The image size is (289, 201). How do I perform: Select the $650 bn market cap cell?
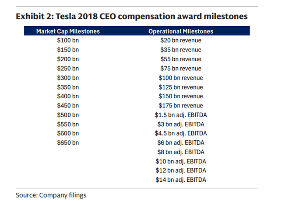[68, 142]
